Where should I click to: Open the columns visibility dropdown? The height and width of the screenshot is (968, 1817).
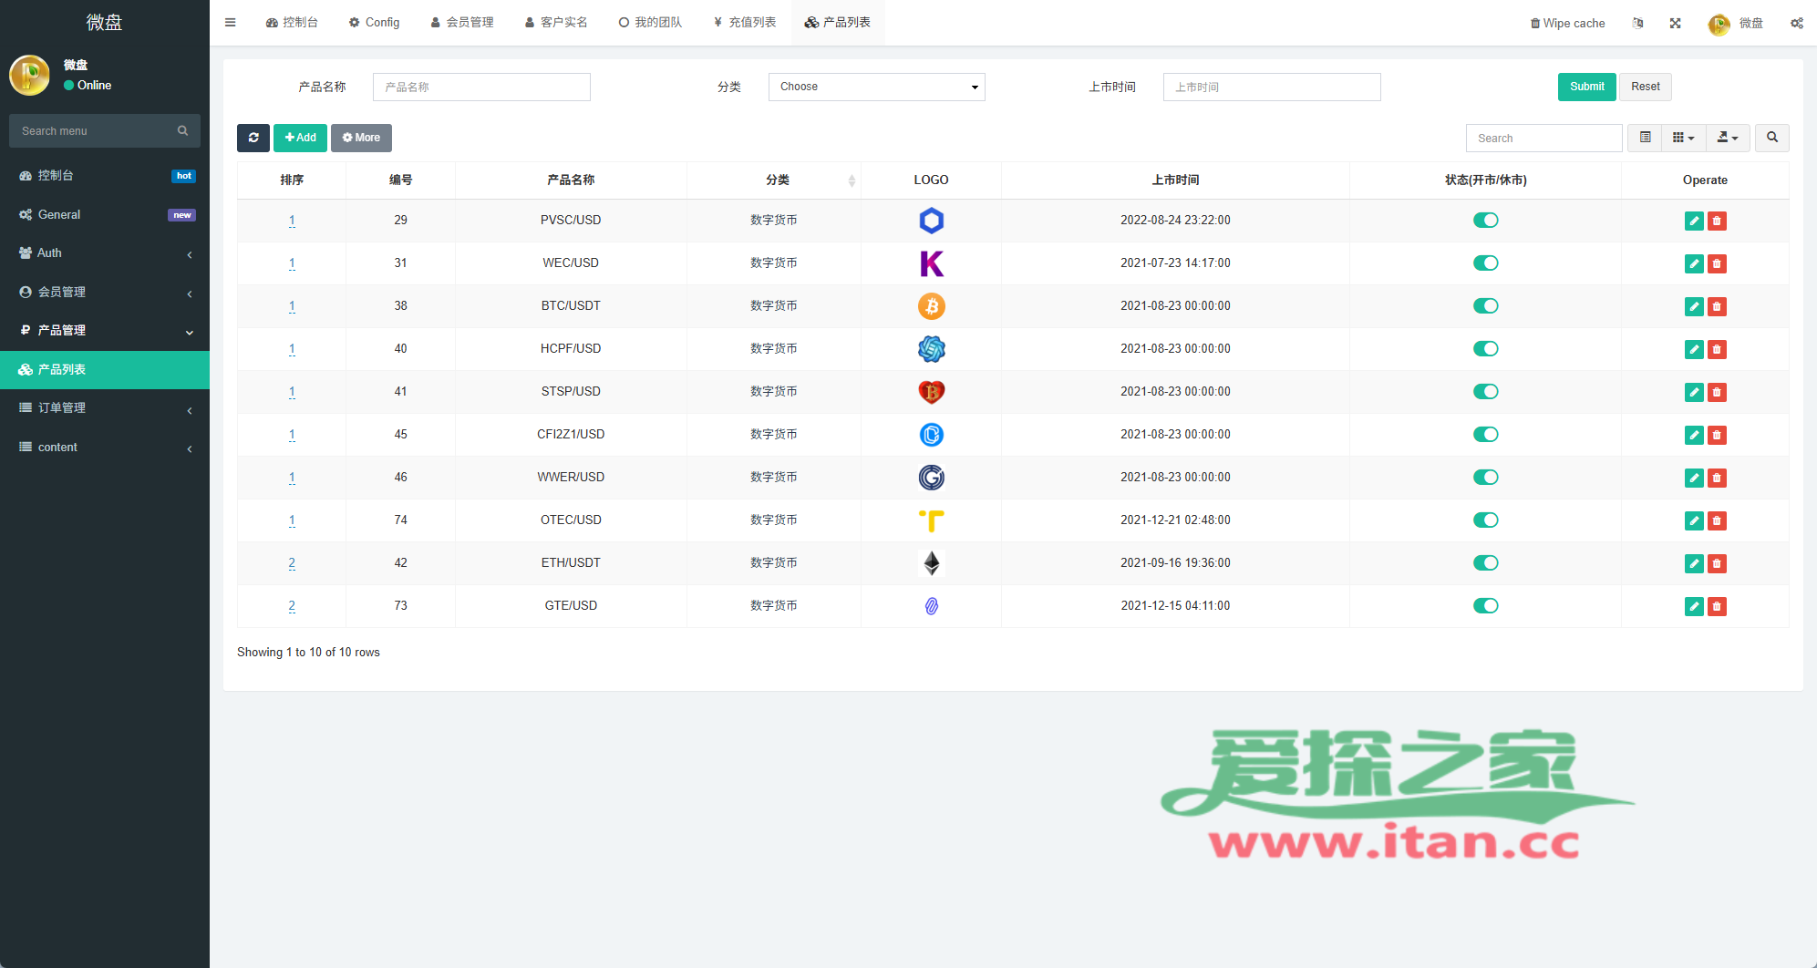tap(1683, 138)
